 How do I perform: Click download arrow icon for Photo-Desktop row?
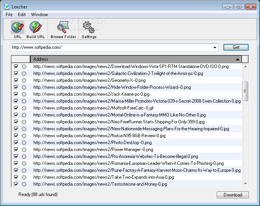pyautogui.click(x=24, y=143)
